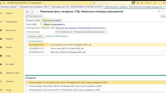The width and height of the screenshot is (166, 93).
Task: Switch to Реализация услуг: Акт, УПД 0000-000058 tab
Action: point(76,7)
